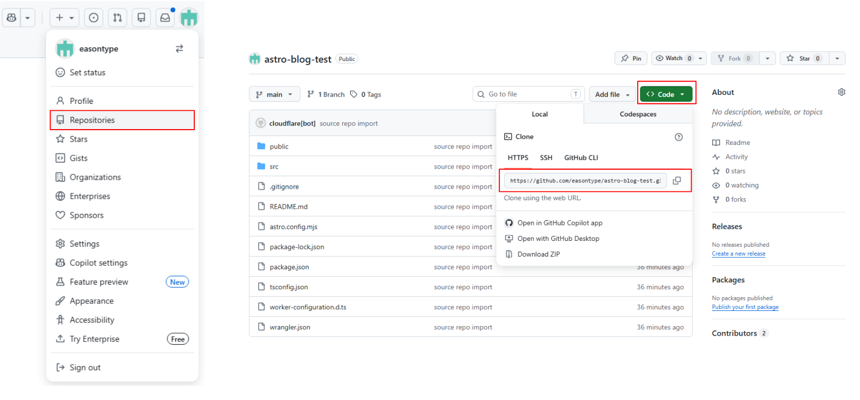
Task: Select Try Enterprise menu entry
Action: [122, 339]
